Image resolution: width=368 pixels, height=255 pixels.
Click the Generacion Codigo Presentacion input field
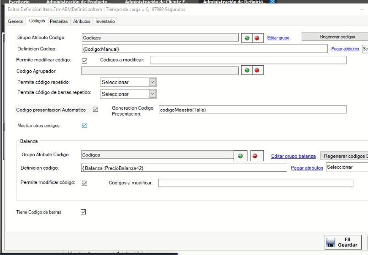[252, 110]
